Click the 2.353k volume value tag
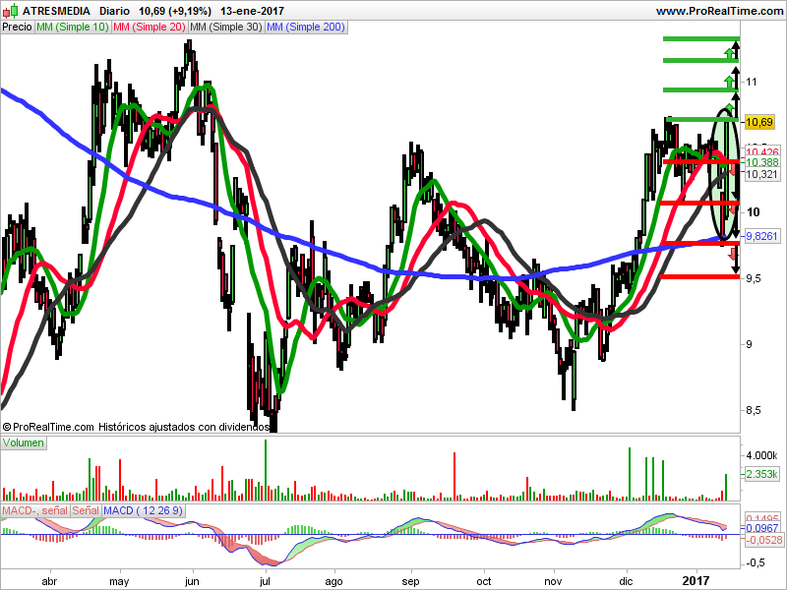The width and height of the screenshot is (787, 590). tap(761, 474)
